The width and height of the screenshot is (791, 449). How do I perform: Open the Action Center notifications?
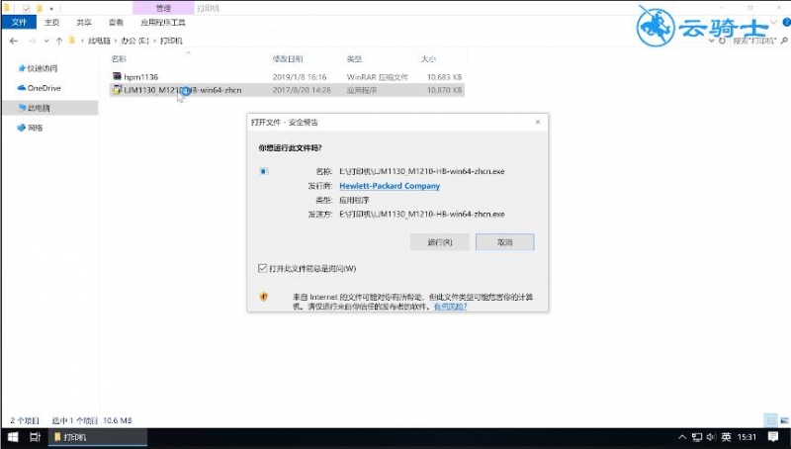point(773,437)
